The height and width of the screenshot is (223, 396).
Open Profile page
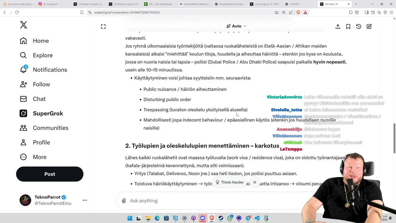coord(35,143)
